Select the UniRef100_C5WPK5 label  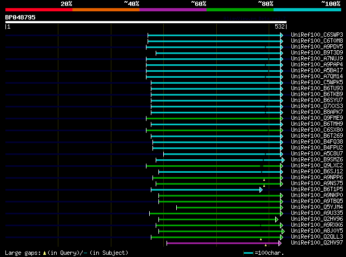click(x=317, y=83)
